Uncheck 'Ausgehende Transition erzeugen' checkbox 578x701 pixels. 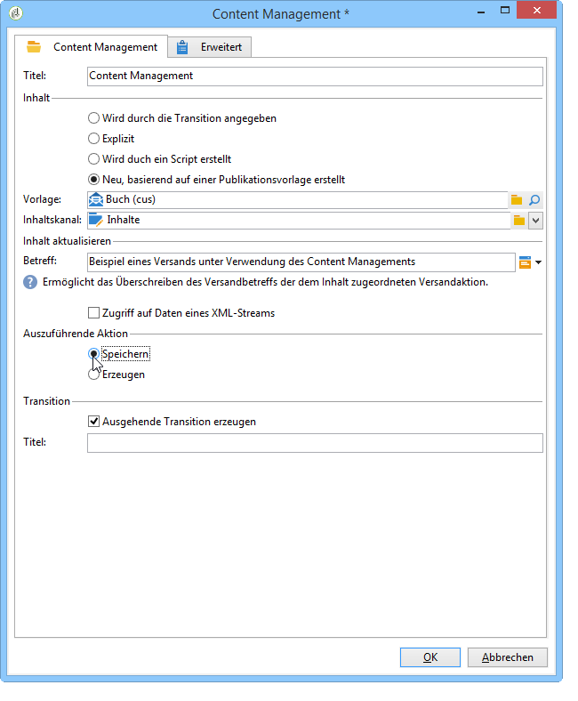pos(172,422)
